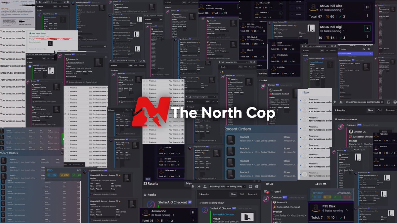Click the Inbox heading in the mail panel
Image resolution: width=397 pixels, height=223 pixels.
coord(305,93)
